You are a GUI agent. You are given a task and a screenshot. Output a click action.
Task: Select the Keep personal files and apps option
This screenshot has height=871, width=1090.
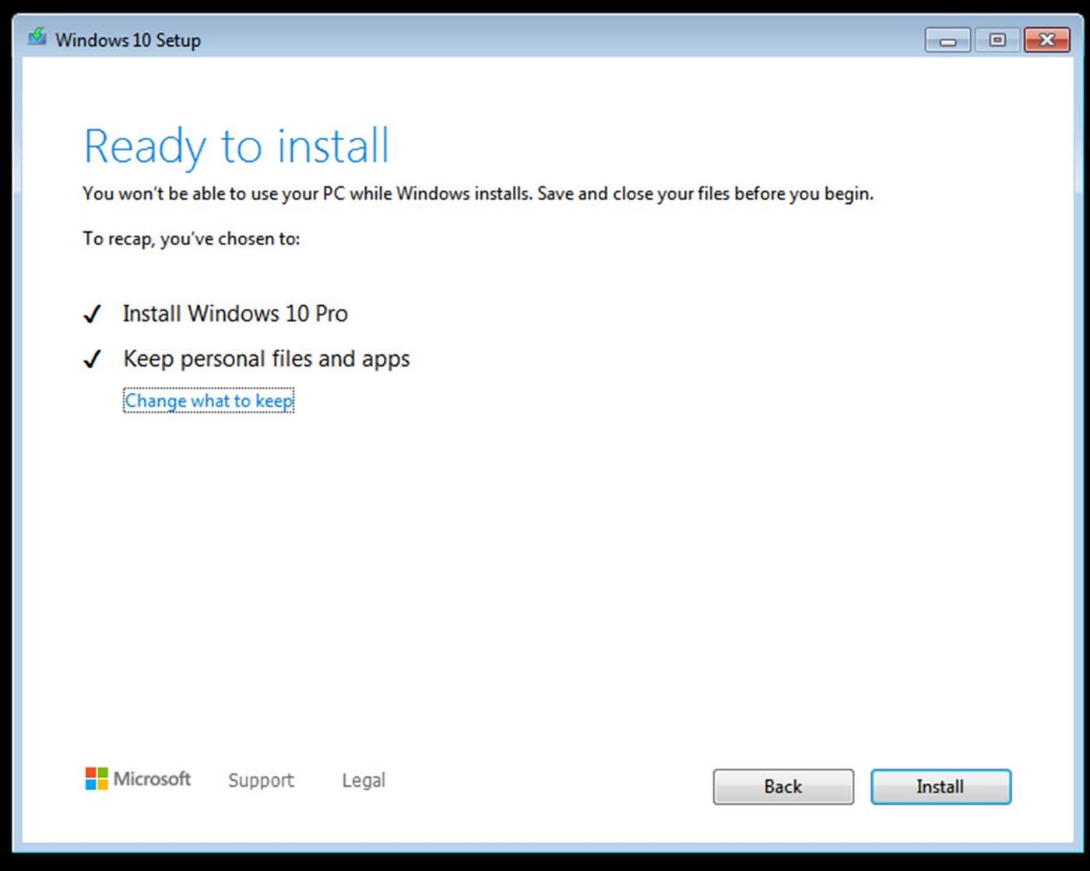(x=265, y=358)
